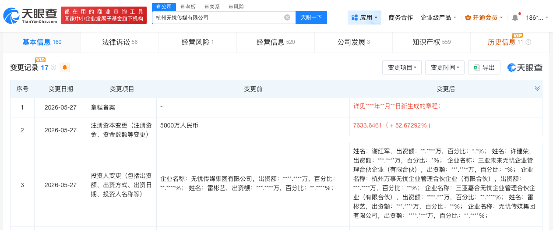
Task: Open the notification bell icon in header
Action: point(515,18)
